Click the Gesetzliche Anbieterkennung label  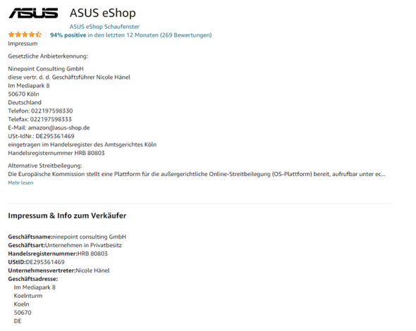pyautogui.click(x=48, y=56)
